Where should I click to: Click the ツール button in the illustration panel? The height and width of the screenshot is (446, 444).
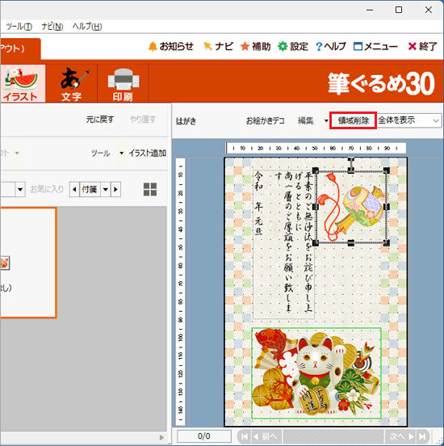[101, 154]
